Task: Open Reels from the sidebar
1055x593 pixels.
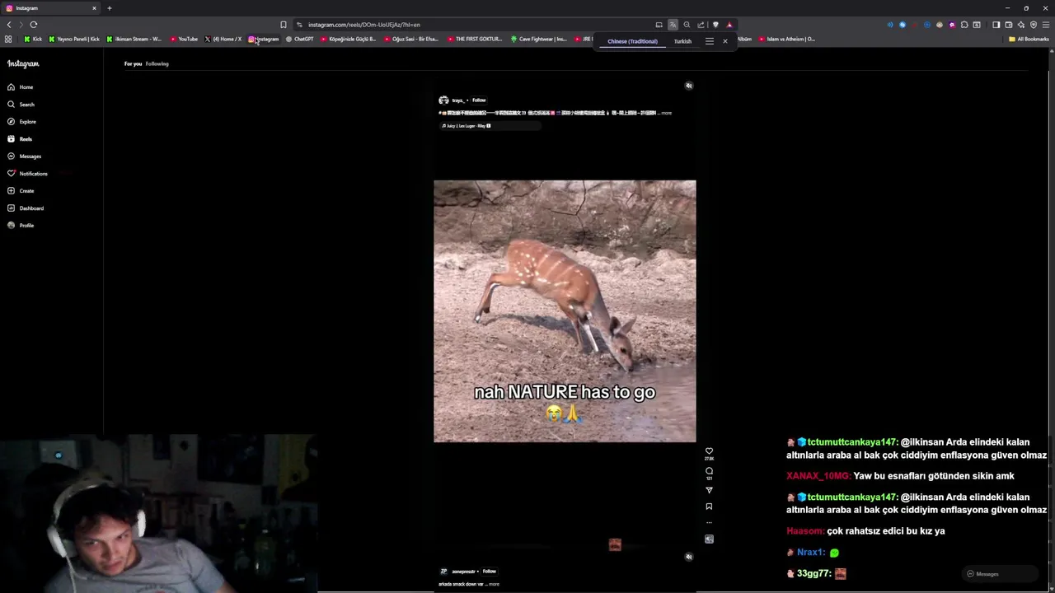Action: (20, 139)
